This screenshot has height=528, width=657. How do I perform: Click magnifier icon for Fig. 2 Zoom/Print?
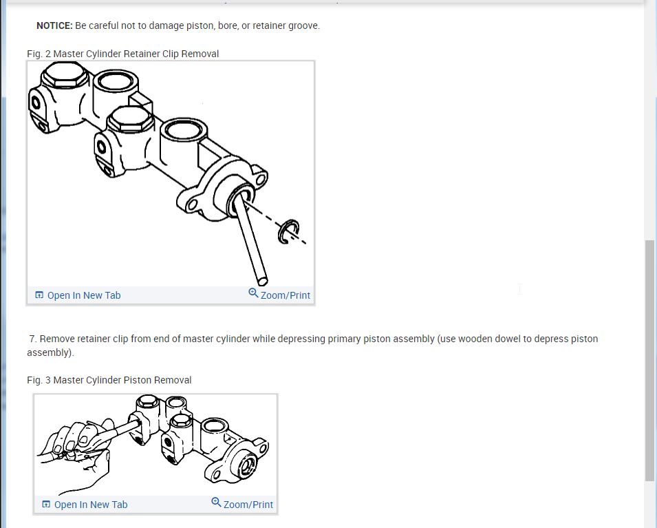pyautogui.click(x=253, y=293)
